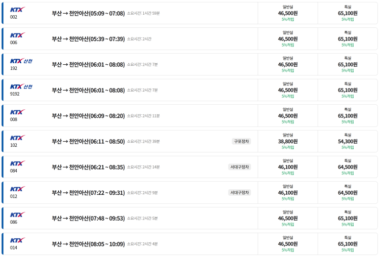
Task: Choose 특실 54,300원 fare for train 102
Action: [x=348, y=141]
